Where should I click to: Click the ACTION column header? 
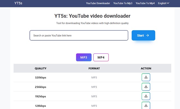pos(146,68)
